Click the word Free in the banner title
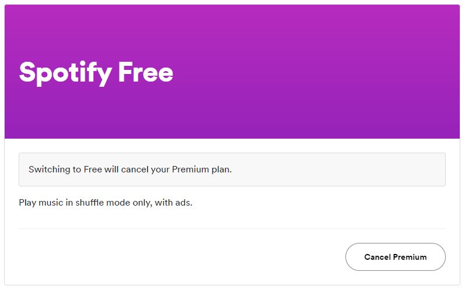465x293 pixels. pos(145,72)
